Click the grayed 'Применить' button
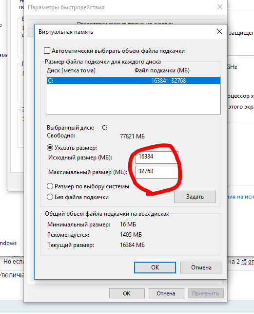Image resolution: width=254 pixels, height=314 pixels. 206,293
